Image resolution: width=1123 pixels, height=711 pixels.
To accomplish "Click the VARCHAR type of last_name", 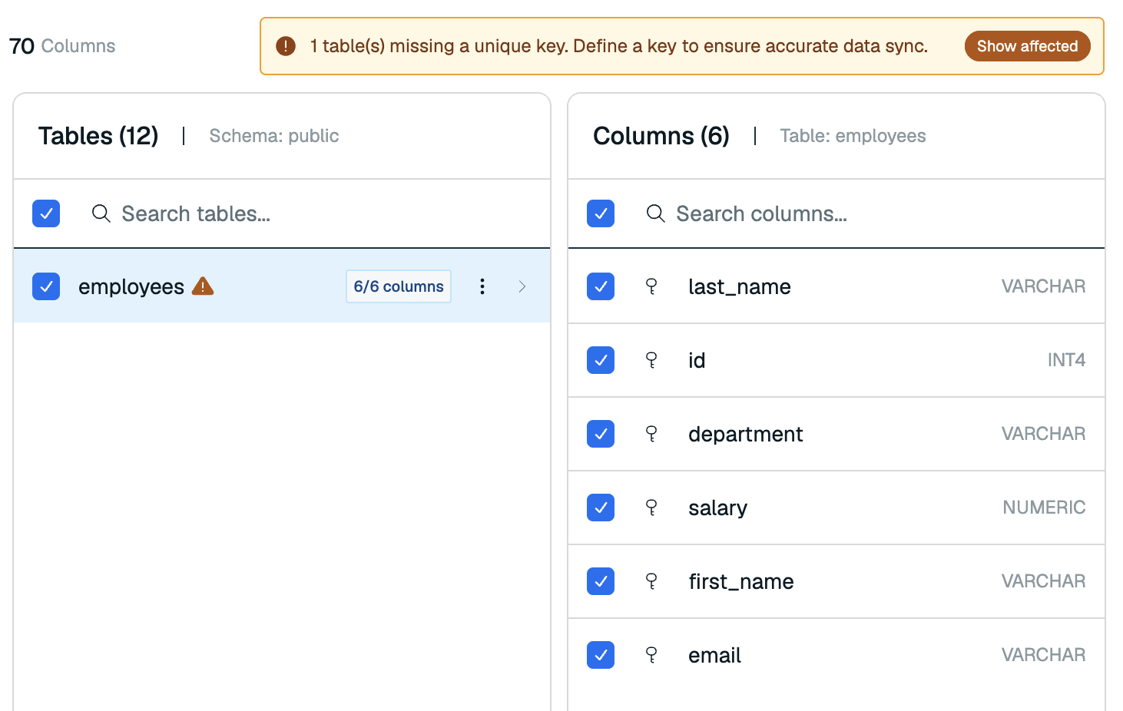I will point(1043,286).
